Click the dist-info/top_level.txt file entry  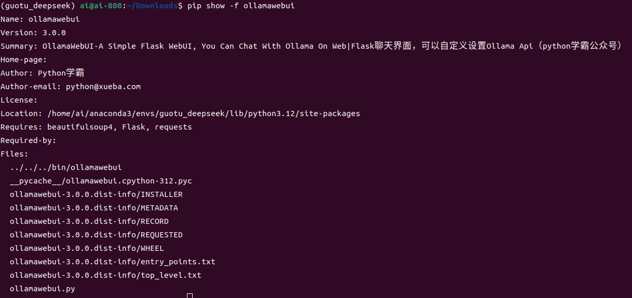pos(105,275)
